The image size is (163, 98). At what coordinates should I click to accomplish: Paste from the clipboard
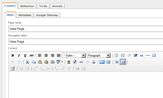click(x=40, y=62)
